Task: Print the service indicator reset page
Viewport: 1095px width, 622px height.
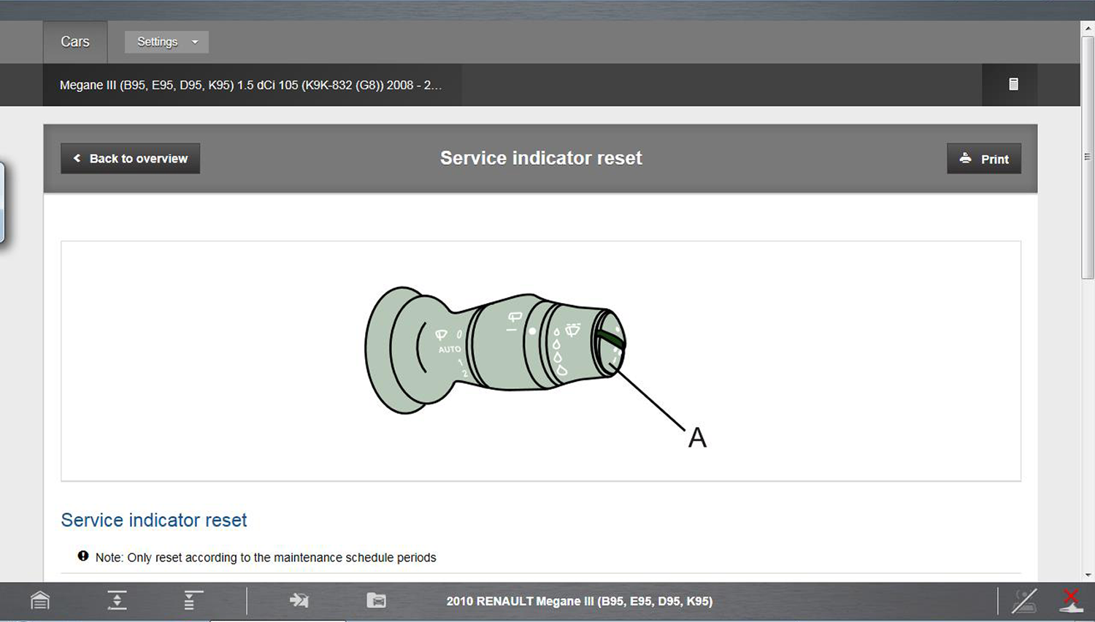Action: tap(983, 158)
